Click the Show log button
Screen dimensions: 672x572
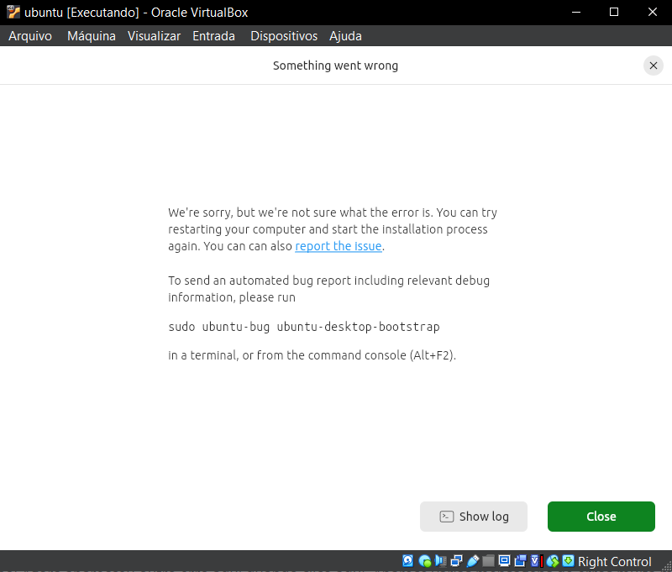pyautogui.click(x=474, y=517)
